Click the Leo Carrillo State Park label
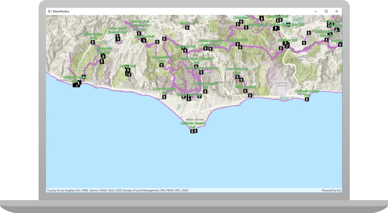This screenshot has width=388, height=213. [x=78, y=69]
